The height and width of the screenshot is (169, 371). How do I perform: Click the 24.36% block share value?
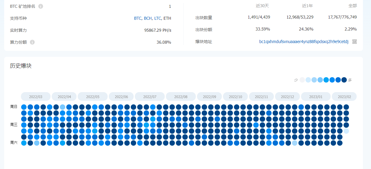306,29
